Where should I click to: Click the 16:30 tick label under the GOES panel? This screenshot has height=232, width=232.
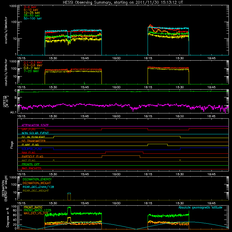click(180, 116)
